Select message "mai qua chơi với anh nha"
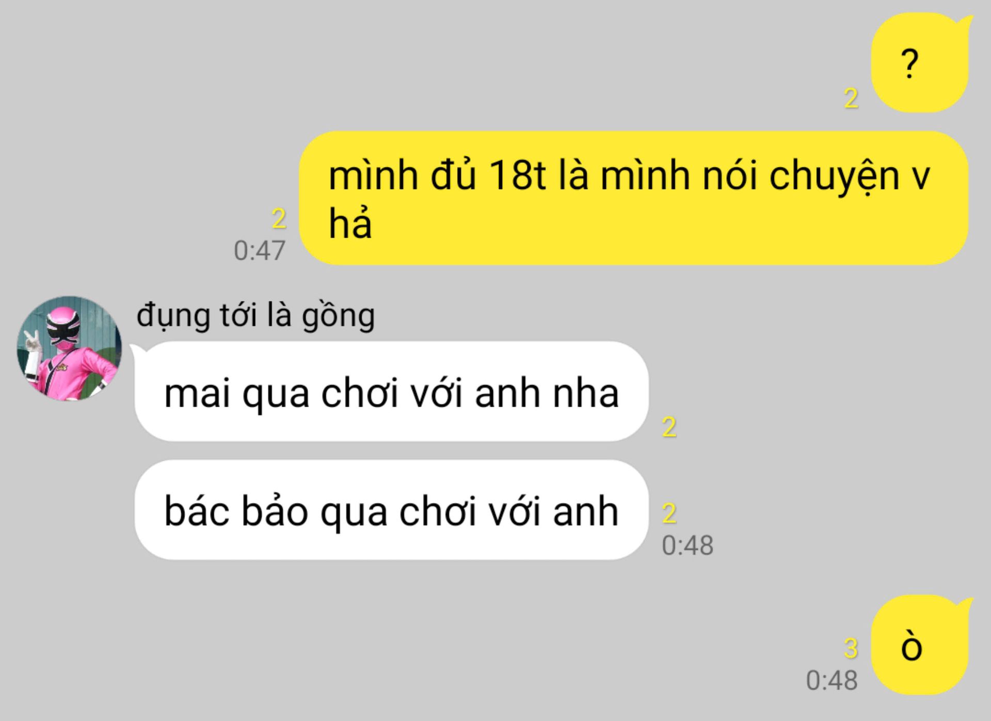 (391, 392)
